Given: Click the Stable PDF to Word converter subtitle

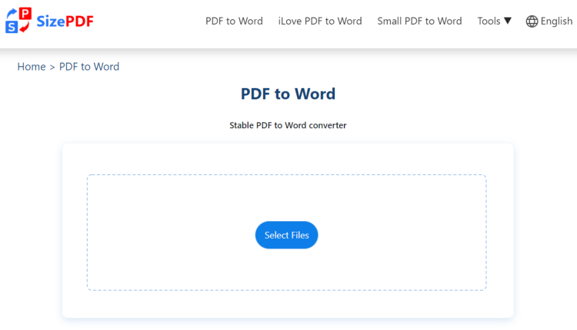Looking at the screenshot, I should pyautogui.click(x=288, y=125).
